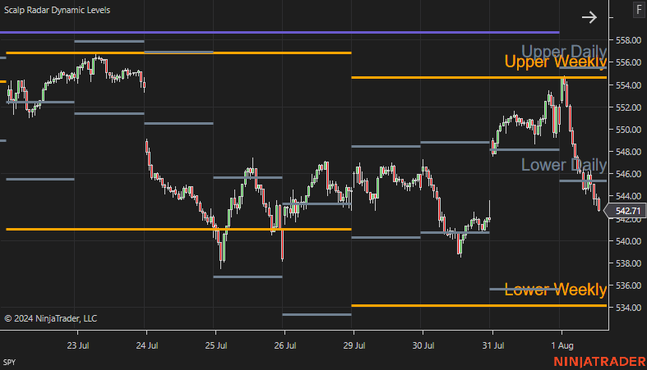Click the Lower Daily level label

564,165
